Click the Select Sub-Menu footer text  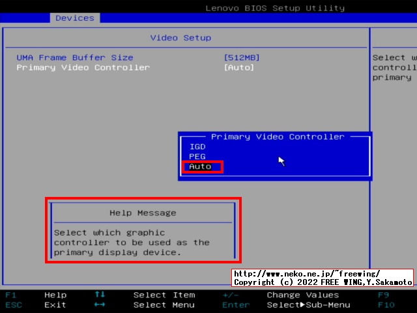(x=308, y=305)
